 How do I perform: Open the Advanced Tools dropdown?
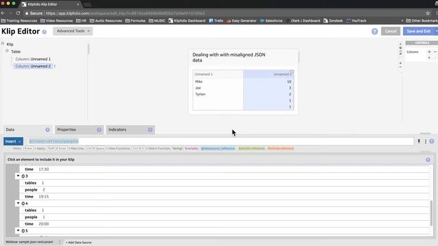click(73, 31)
